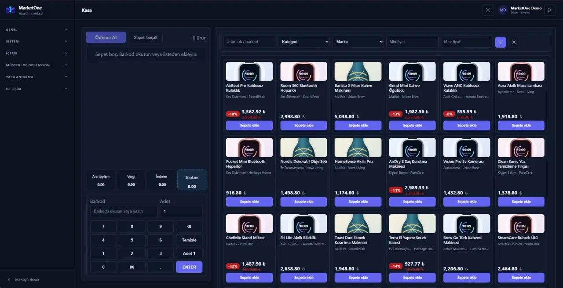Focus the Max fiyat input
This screenshot has height=288, width=563.
[467, 42]
